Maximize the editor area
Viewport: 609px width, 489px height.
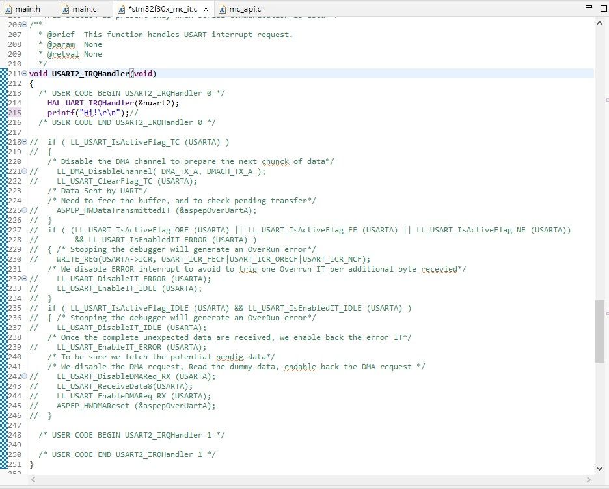[x=603, y=8]
